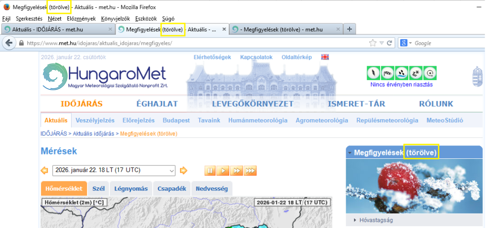
Task: Bookmark this page with the star icon
Action: [x=372, y=43]
